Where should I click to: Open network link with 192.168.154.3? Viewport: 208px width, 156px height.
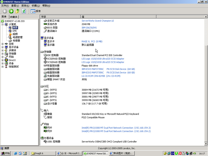(x=116, y=128)
